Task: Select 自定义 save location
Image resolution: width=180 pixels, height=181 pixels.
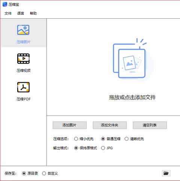Action: coord(50,174)
